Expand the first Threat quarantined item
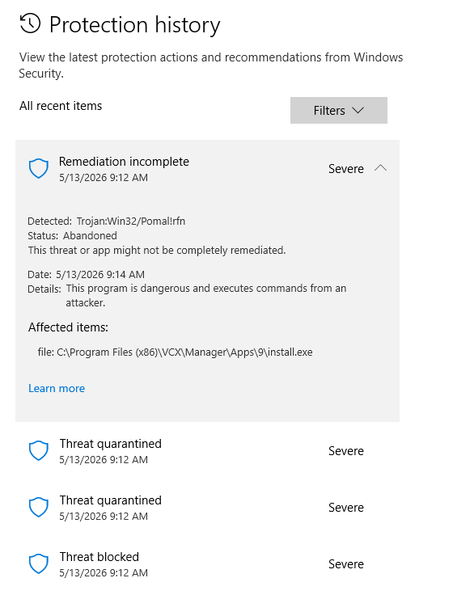Screen dimensions: 474x616 [208, 450]
